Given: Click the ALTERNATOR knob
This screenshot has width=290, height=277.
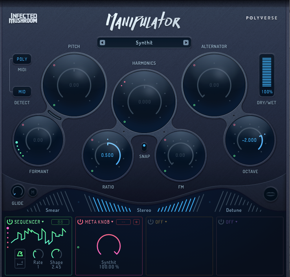Looking at the screenshot, I should pyautogui.click(x=214, y=85).
